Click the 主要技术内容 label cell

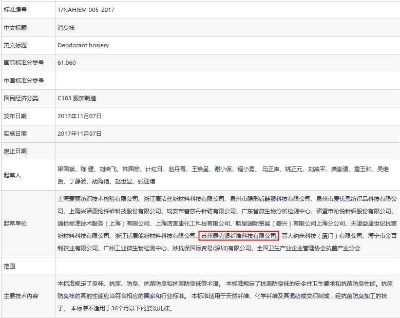pos(21,296)
